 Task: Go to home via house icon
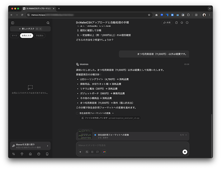click(30, 154)
